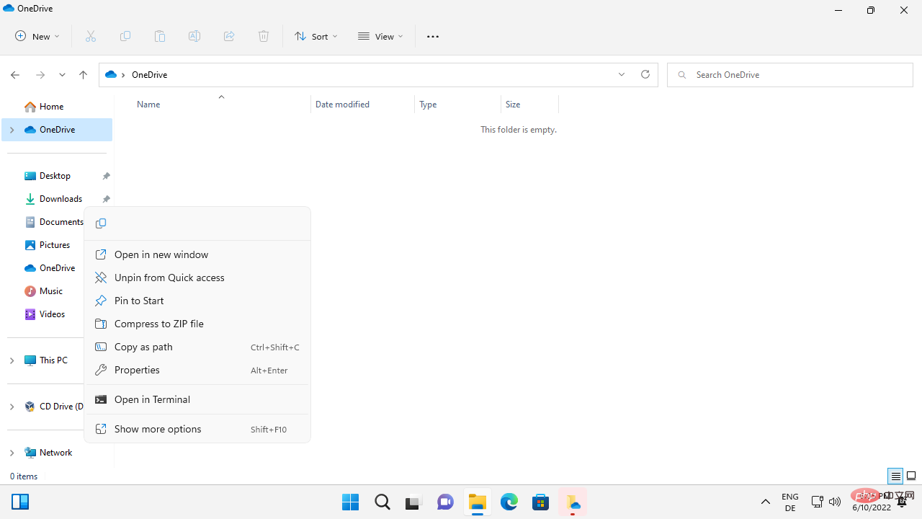Click the OneDrive cloud icon in address bar

click(111, 75)
